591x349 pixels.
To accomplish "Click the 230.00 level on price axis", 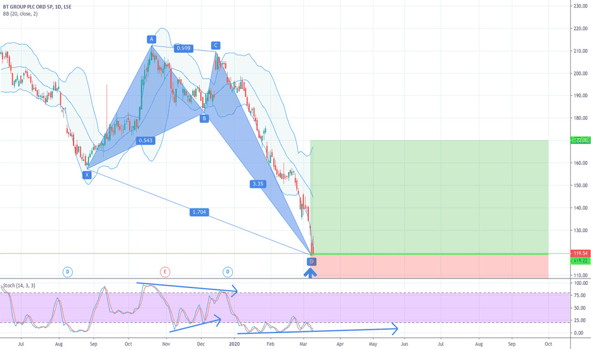I will (580, 6).
